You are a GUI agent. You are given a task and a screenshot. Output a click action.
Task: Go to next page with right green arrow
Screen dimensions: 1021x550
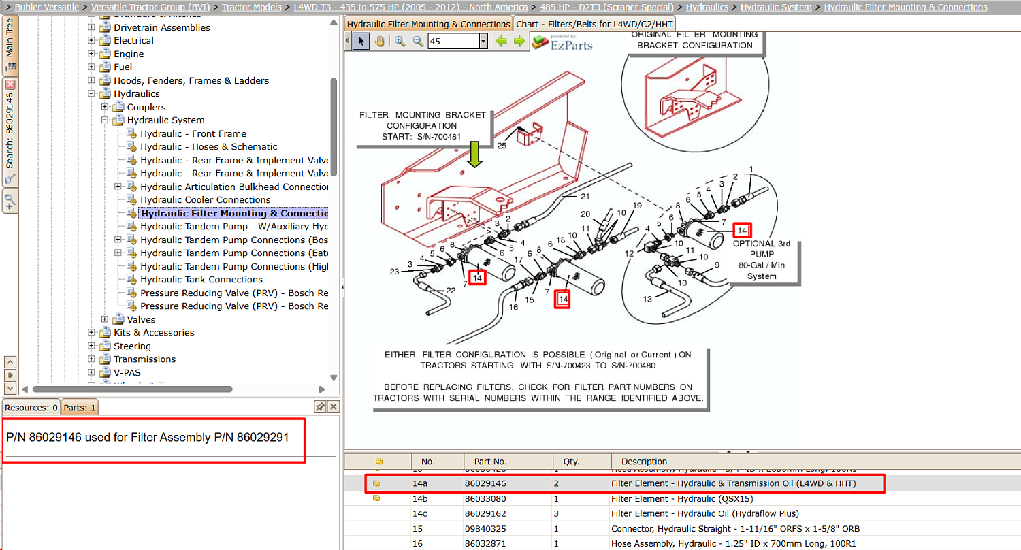click(x=519, y=41)
